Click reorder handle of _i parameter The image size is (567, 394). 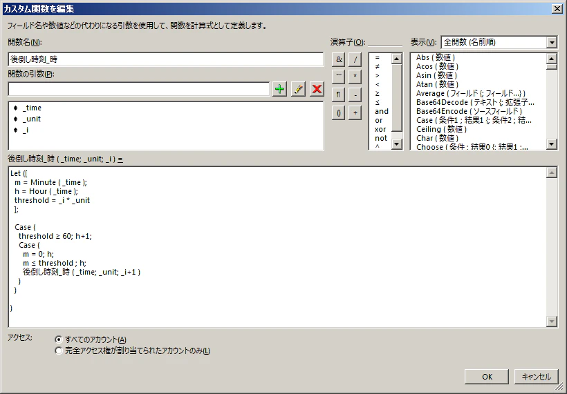15,130
